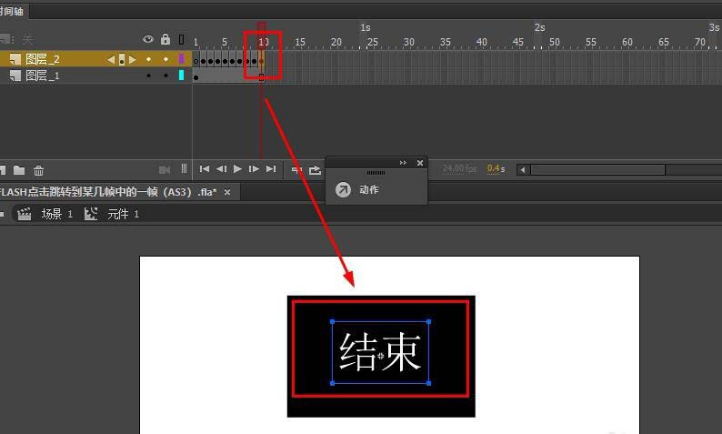
Task: Toggle lock dot for 图层_2
Action: (165, 59)
